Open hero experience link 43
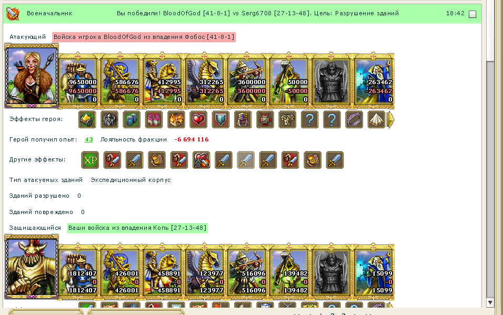The image size is (503, 315). [x=89, y=139]
